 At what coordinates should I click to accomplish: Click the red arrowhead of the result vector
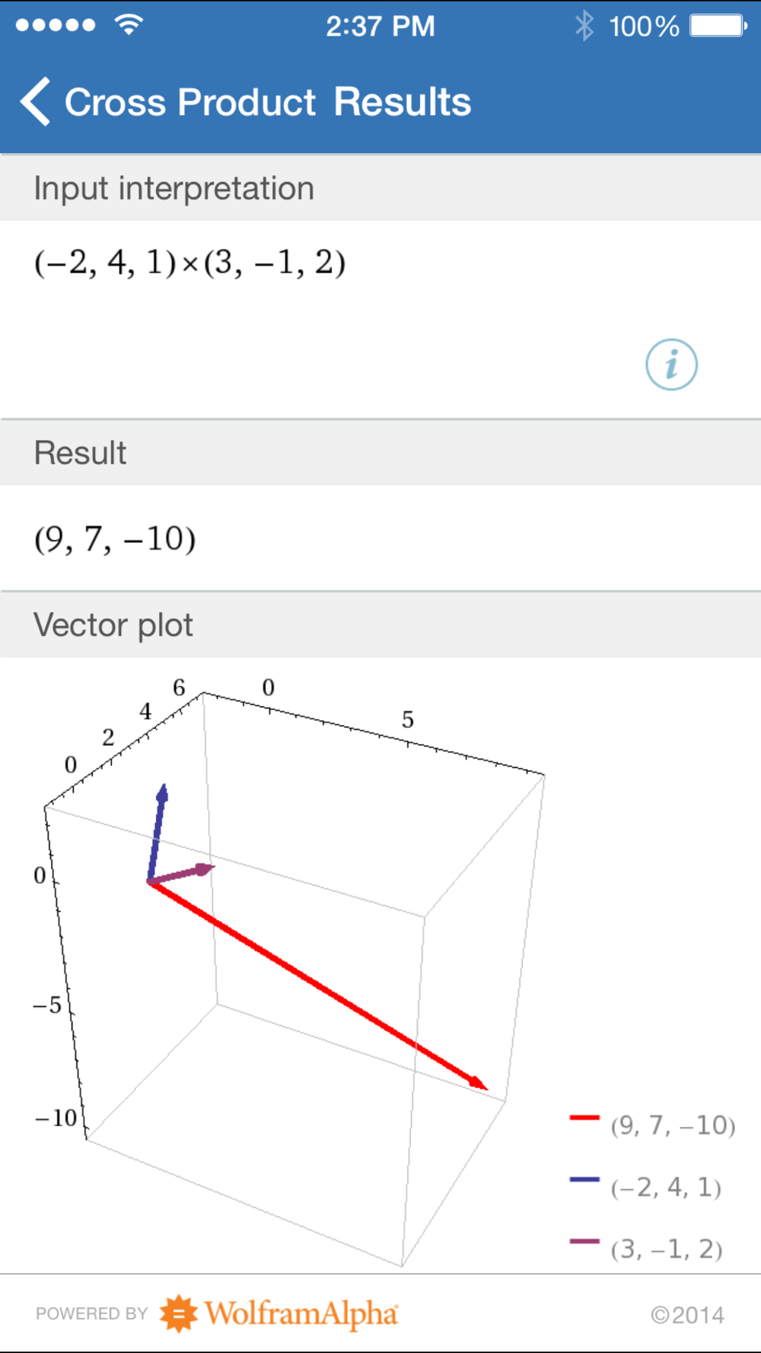[476, 1082]
